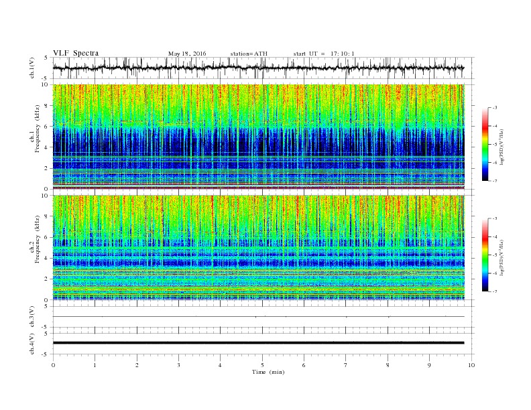Click the '2' kHz tick on ch.2 spectrogram

coord(47,279)
